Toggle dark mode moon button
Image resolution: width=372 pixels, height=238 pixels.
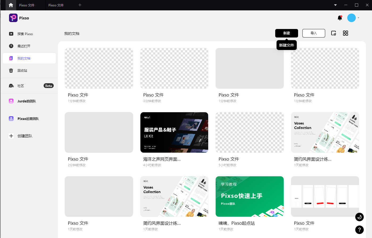(x=360, y=217)
